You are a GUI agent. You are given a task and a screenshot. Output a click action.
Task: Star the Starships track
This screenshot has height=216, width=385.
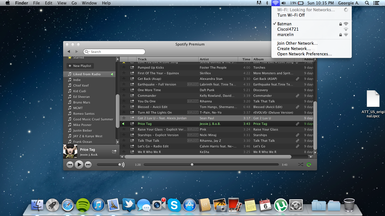[124, 135]
